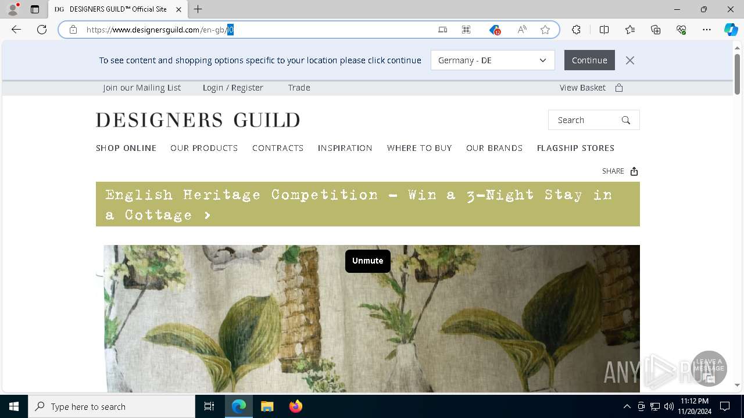Image resolution: width=744 pixels, height=418 pixels.
Task: Activate Read aloud icon in address bar
Action: pos(522,30)
